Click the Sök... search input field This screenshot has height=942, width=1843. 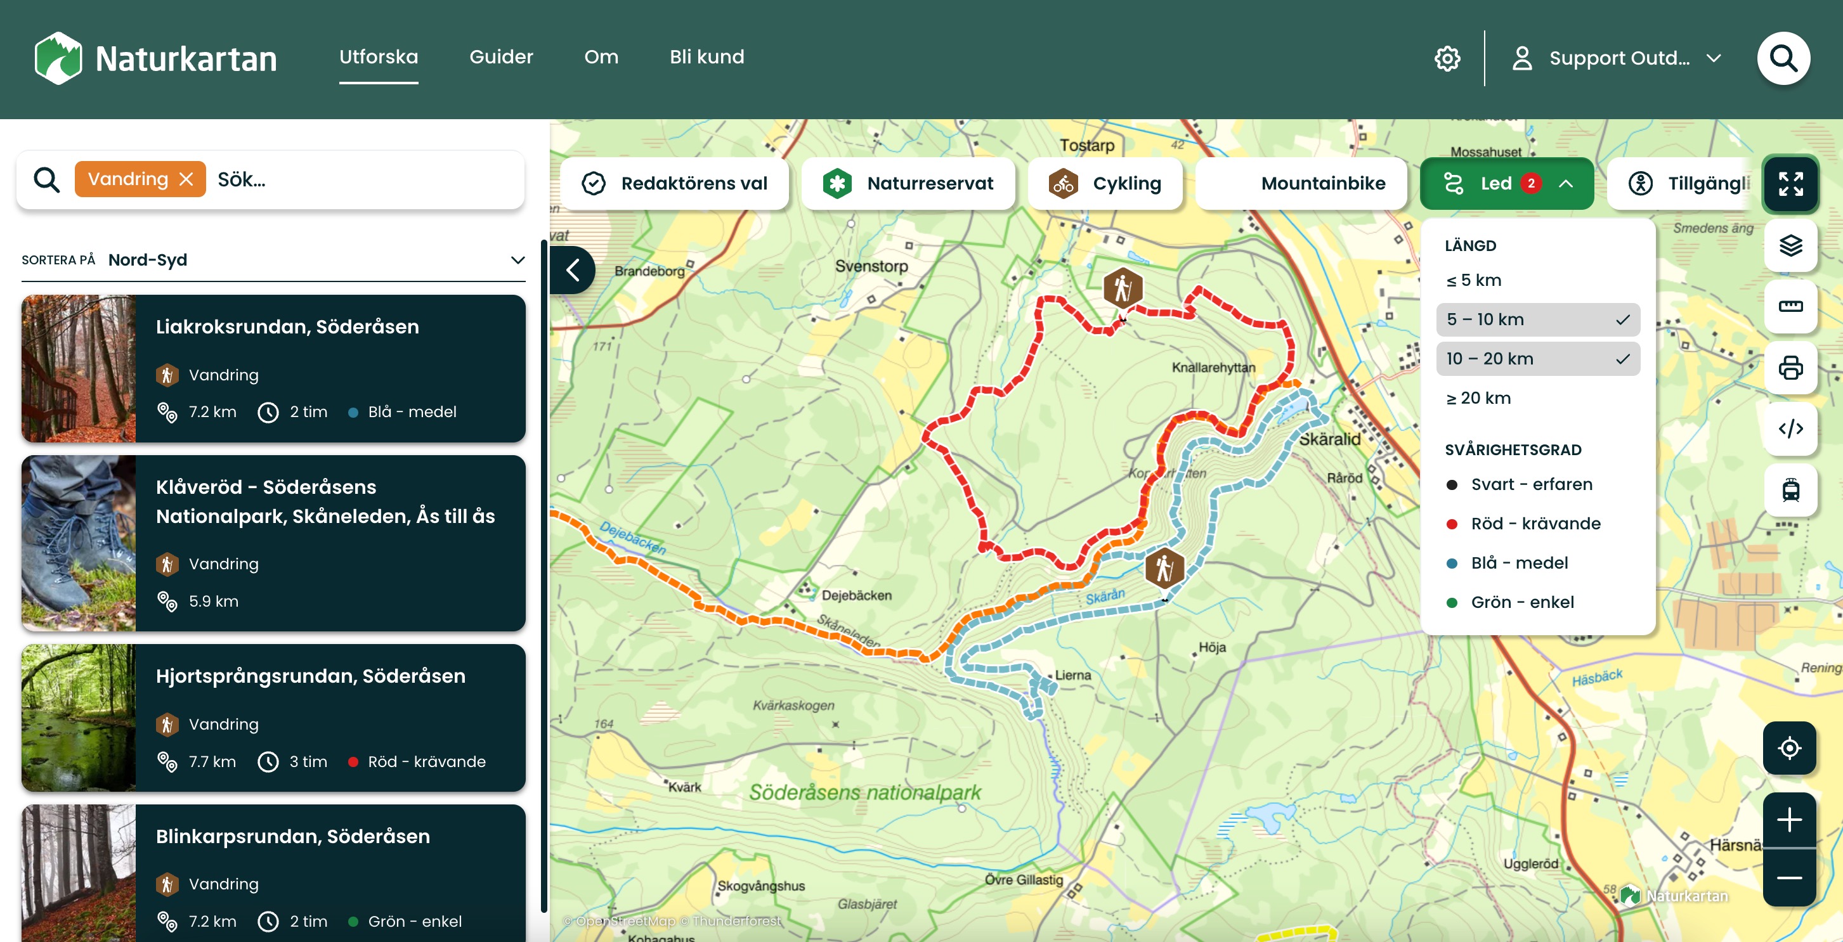tap(365, 179)
